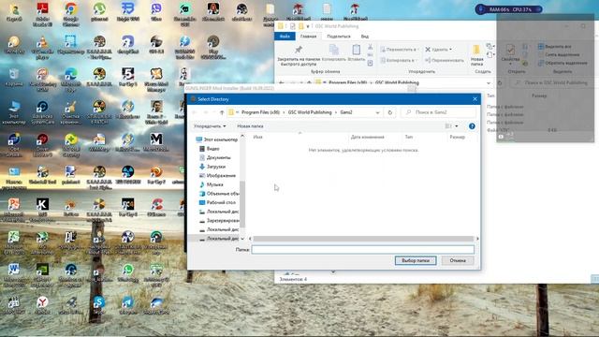This screenshot has width=599, height=337.
Task: Sort by Дата изменения column header
Action: (x=368, y=137)
